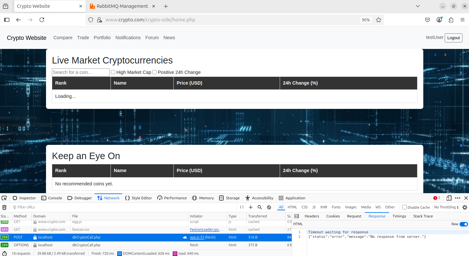Open the list all tabs dropdown

click(x=418, y=6)
